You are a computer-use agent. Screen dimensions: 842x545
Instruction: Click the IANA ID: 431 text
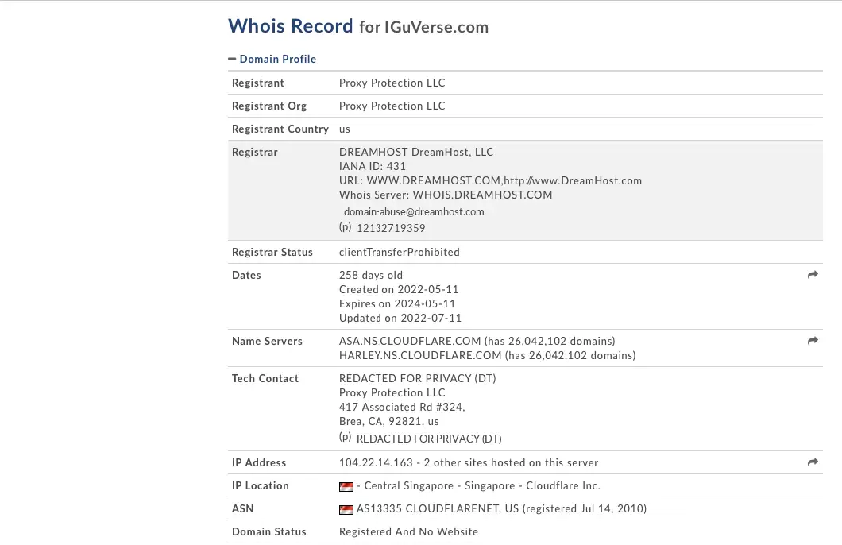(372, 167)
